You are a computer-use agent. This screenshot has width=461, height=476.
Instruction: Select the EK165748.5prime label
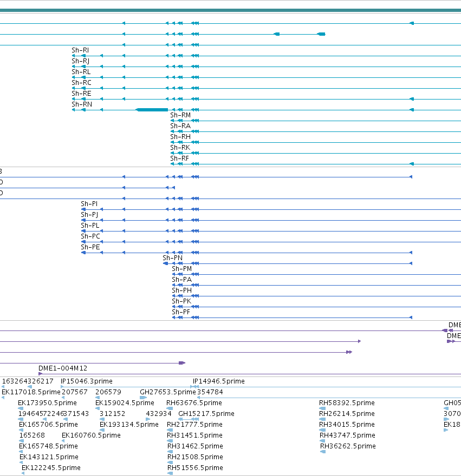pos(48,446)
